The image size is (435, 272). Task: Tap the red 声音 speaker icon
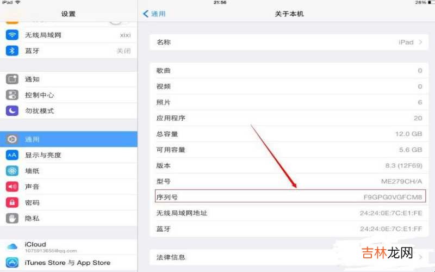pos(12,187)
